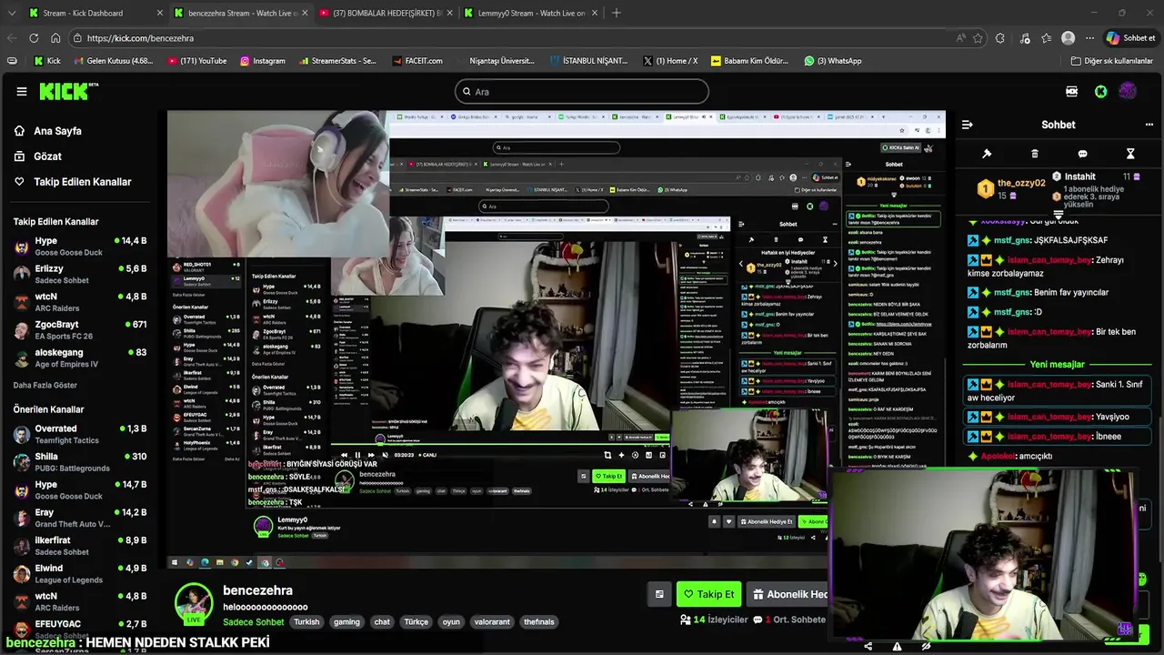Screen dimensions: 1164x655
Task: Click the warning triangle icon below webcam
Action: click(897, 647)
